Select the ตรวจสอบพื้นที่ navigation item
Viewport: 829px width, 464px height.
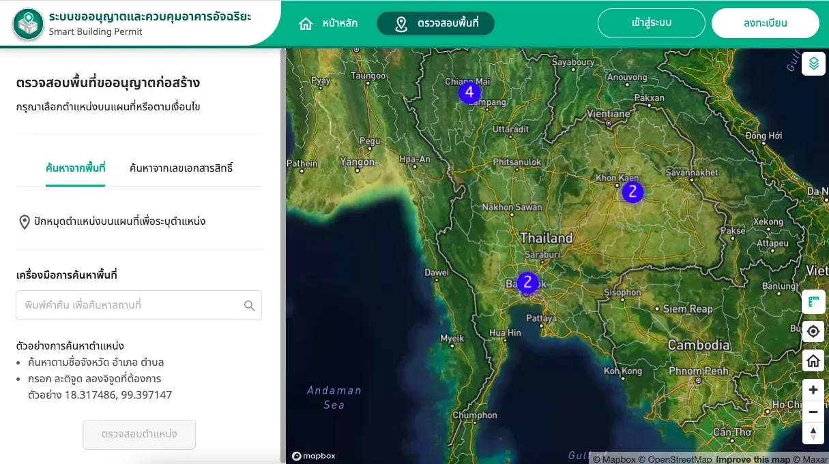435,23
